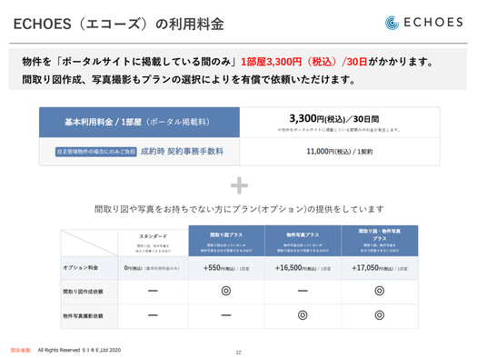Click the All Rights Reserved S I R E,Ltd 2020 footer
Viewport: 477px width, 358px height.
[x=79, y=350]
